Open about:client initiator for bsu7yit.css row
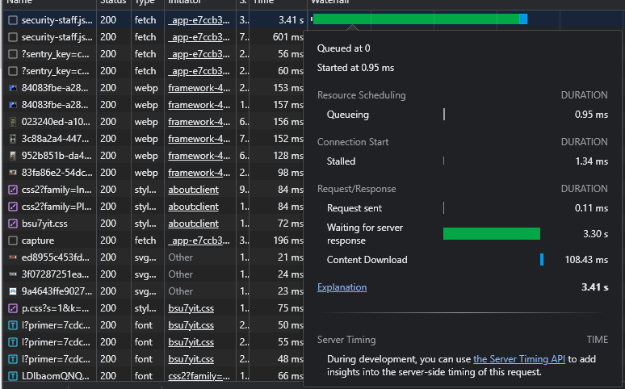625x389 pixels. (193, 224)
